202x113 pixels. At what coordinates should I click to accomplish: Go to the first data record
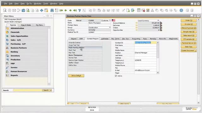coord(61,10)
